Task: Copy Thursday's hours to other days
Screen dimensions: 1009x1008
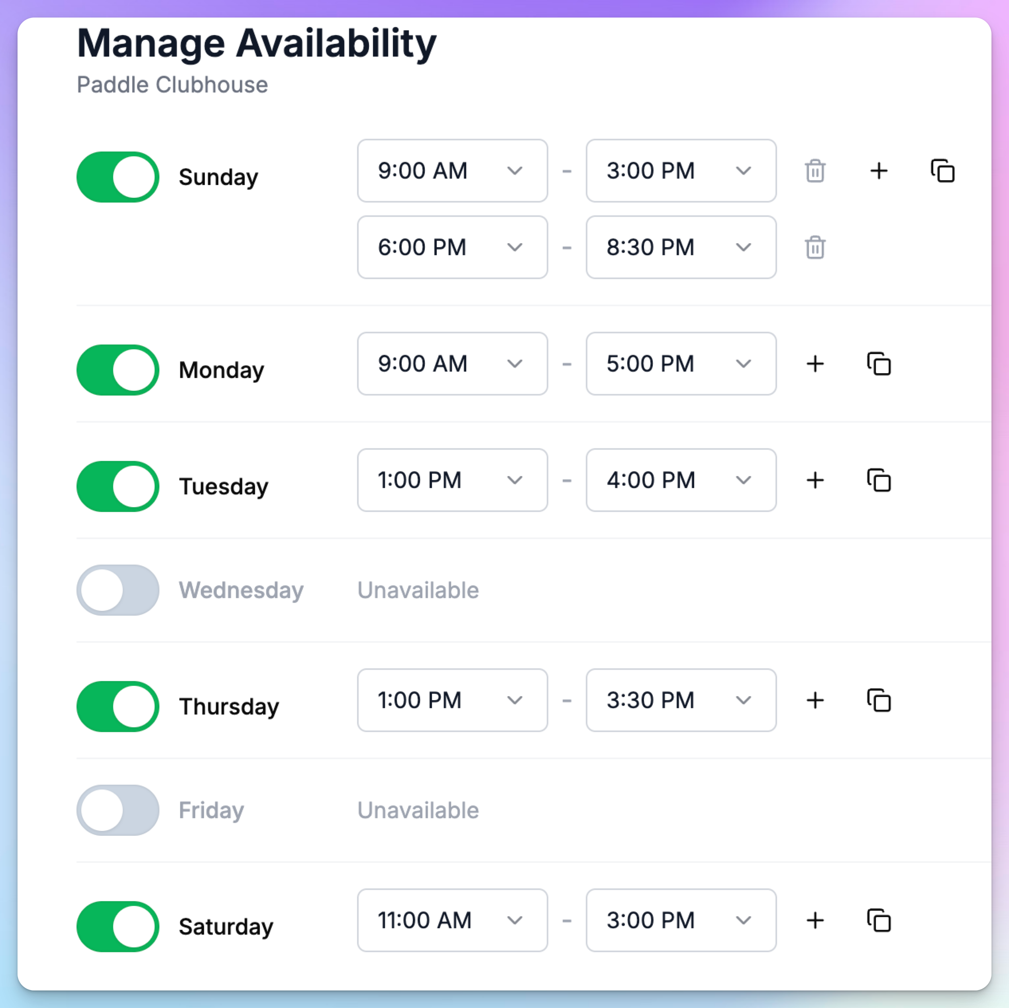Action: [879, 700]
